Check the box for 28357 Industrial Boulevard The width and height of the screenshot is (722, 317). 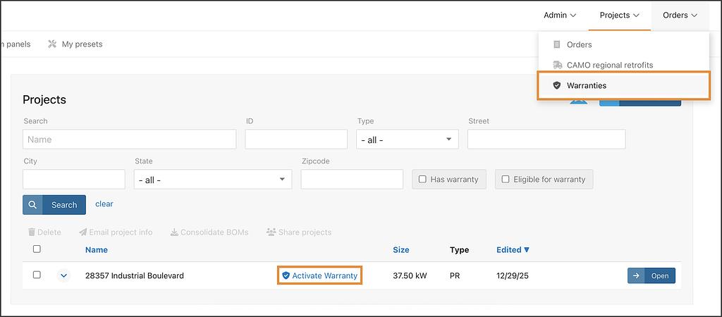click(37, 275)
